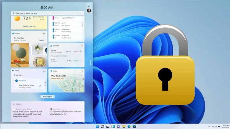Open Angela's Birthday all-day event
The height and width of the screenshot is (129, 230).
(x=66, y=18)
